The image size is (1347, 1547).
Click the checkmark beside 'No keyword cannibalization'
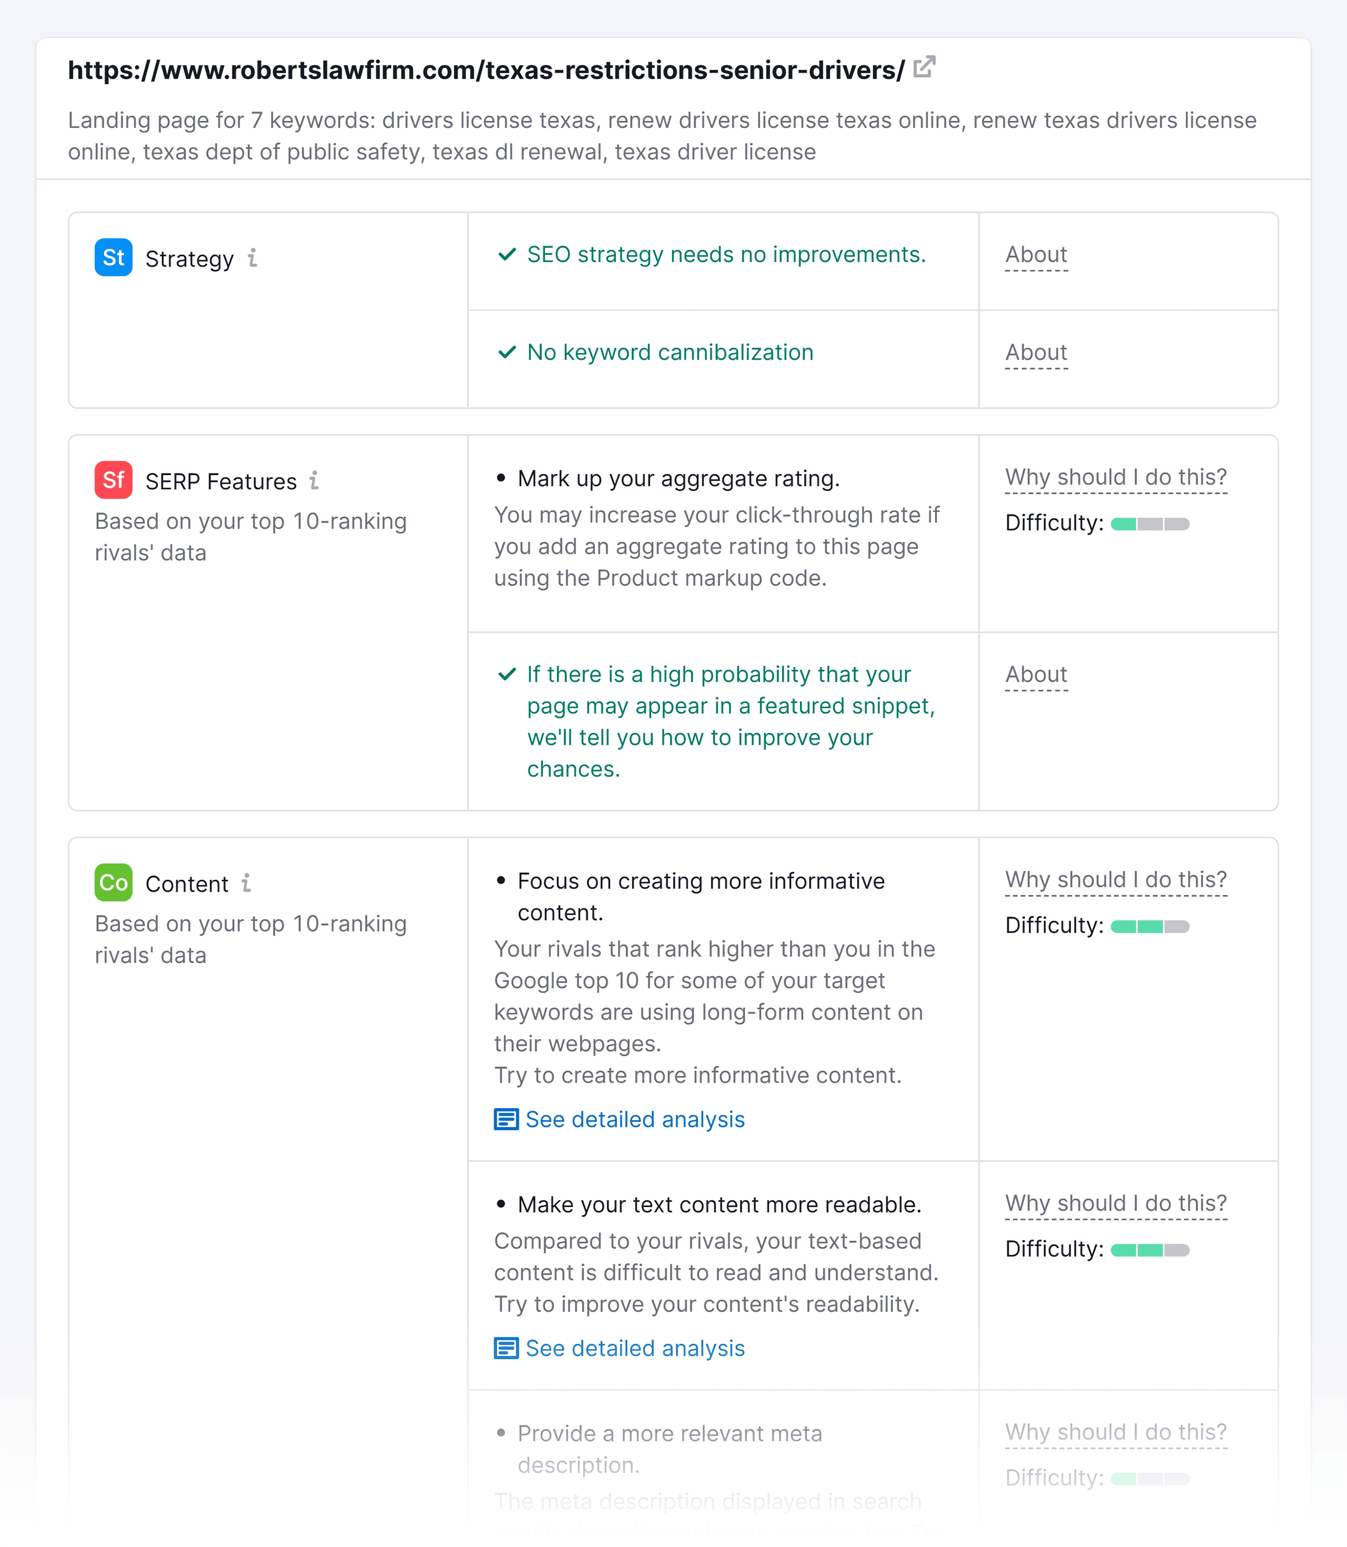pyautogui.click(x=508, y=352)
